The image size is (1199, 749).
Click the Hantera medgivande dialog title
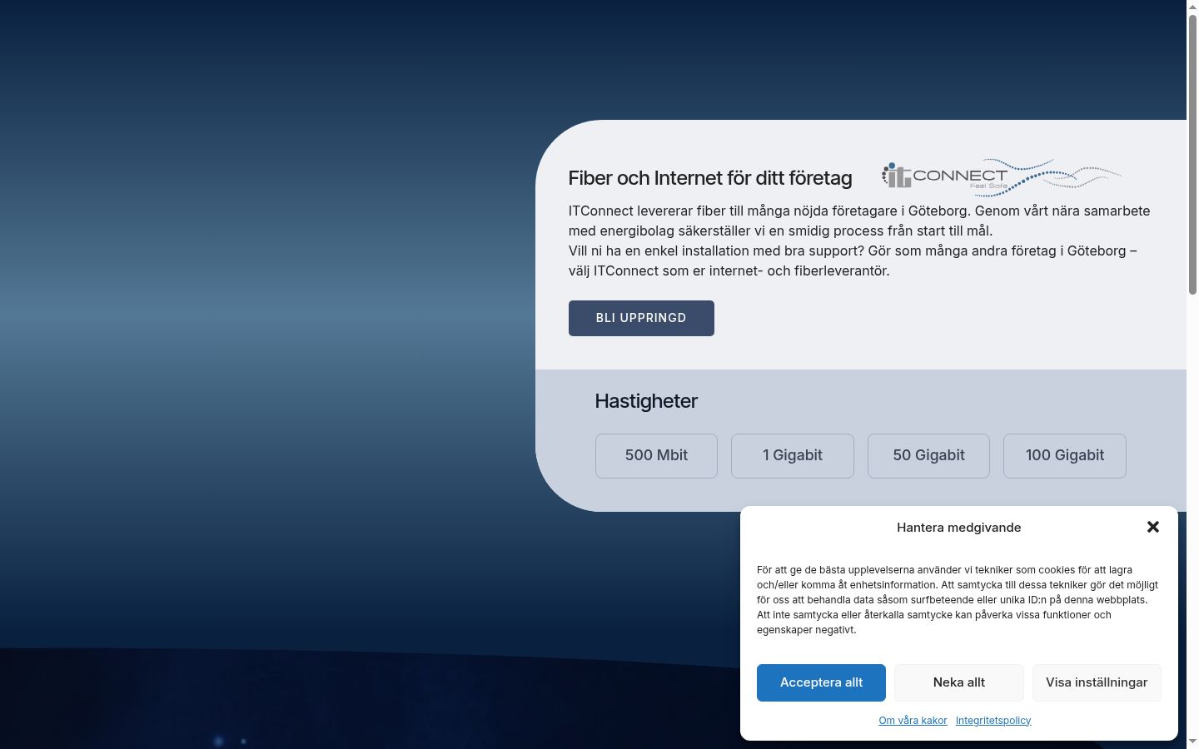[958, 528]
